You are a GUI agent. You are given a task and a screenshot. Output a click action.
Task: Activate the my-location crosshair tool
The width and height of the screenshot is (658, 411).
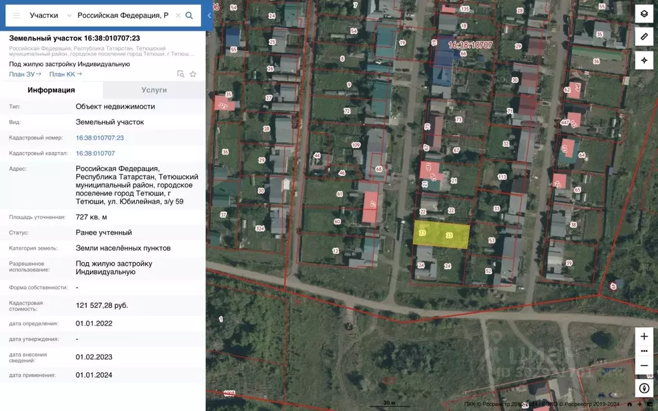pos(644,60)
